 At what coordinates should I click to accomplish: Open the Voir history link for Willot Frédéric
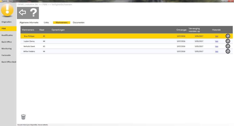pyautogui.click(x=217, y=51)
